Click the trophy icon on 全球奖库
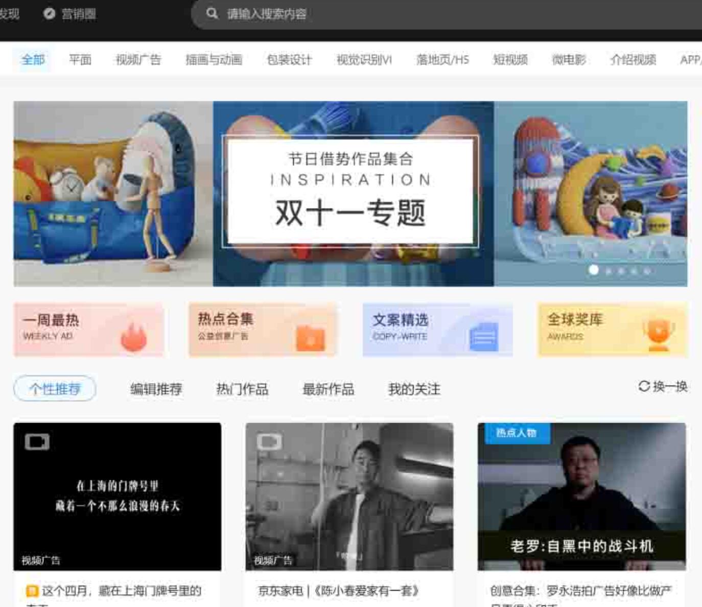The image size is (702, 607). pos(659,335)
